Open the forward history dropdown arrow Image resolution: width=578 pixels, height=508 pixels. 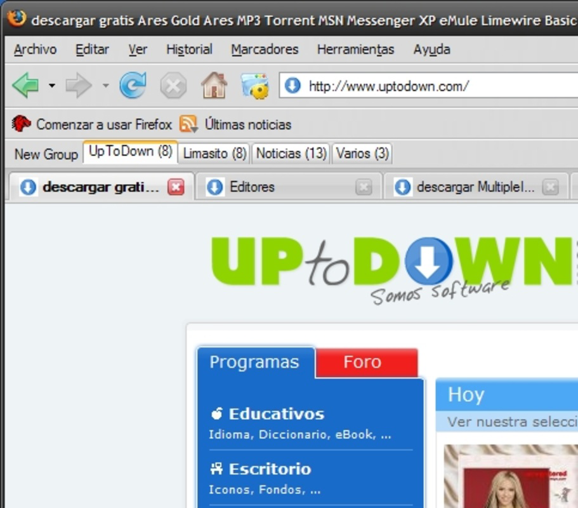pos(106,86)
